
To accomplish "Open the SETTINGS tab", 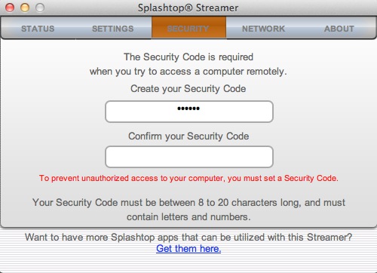I will point(113,29).
